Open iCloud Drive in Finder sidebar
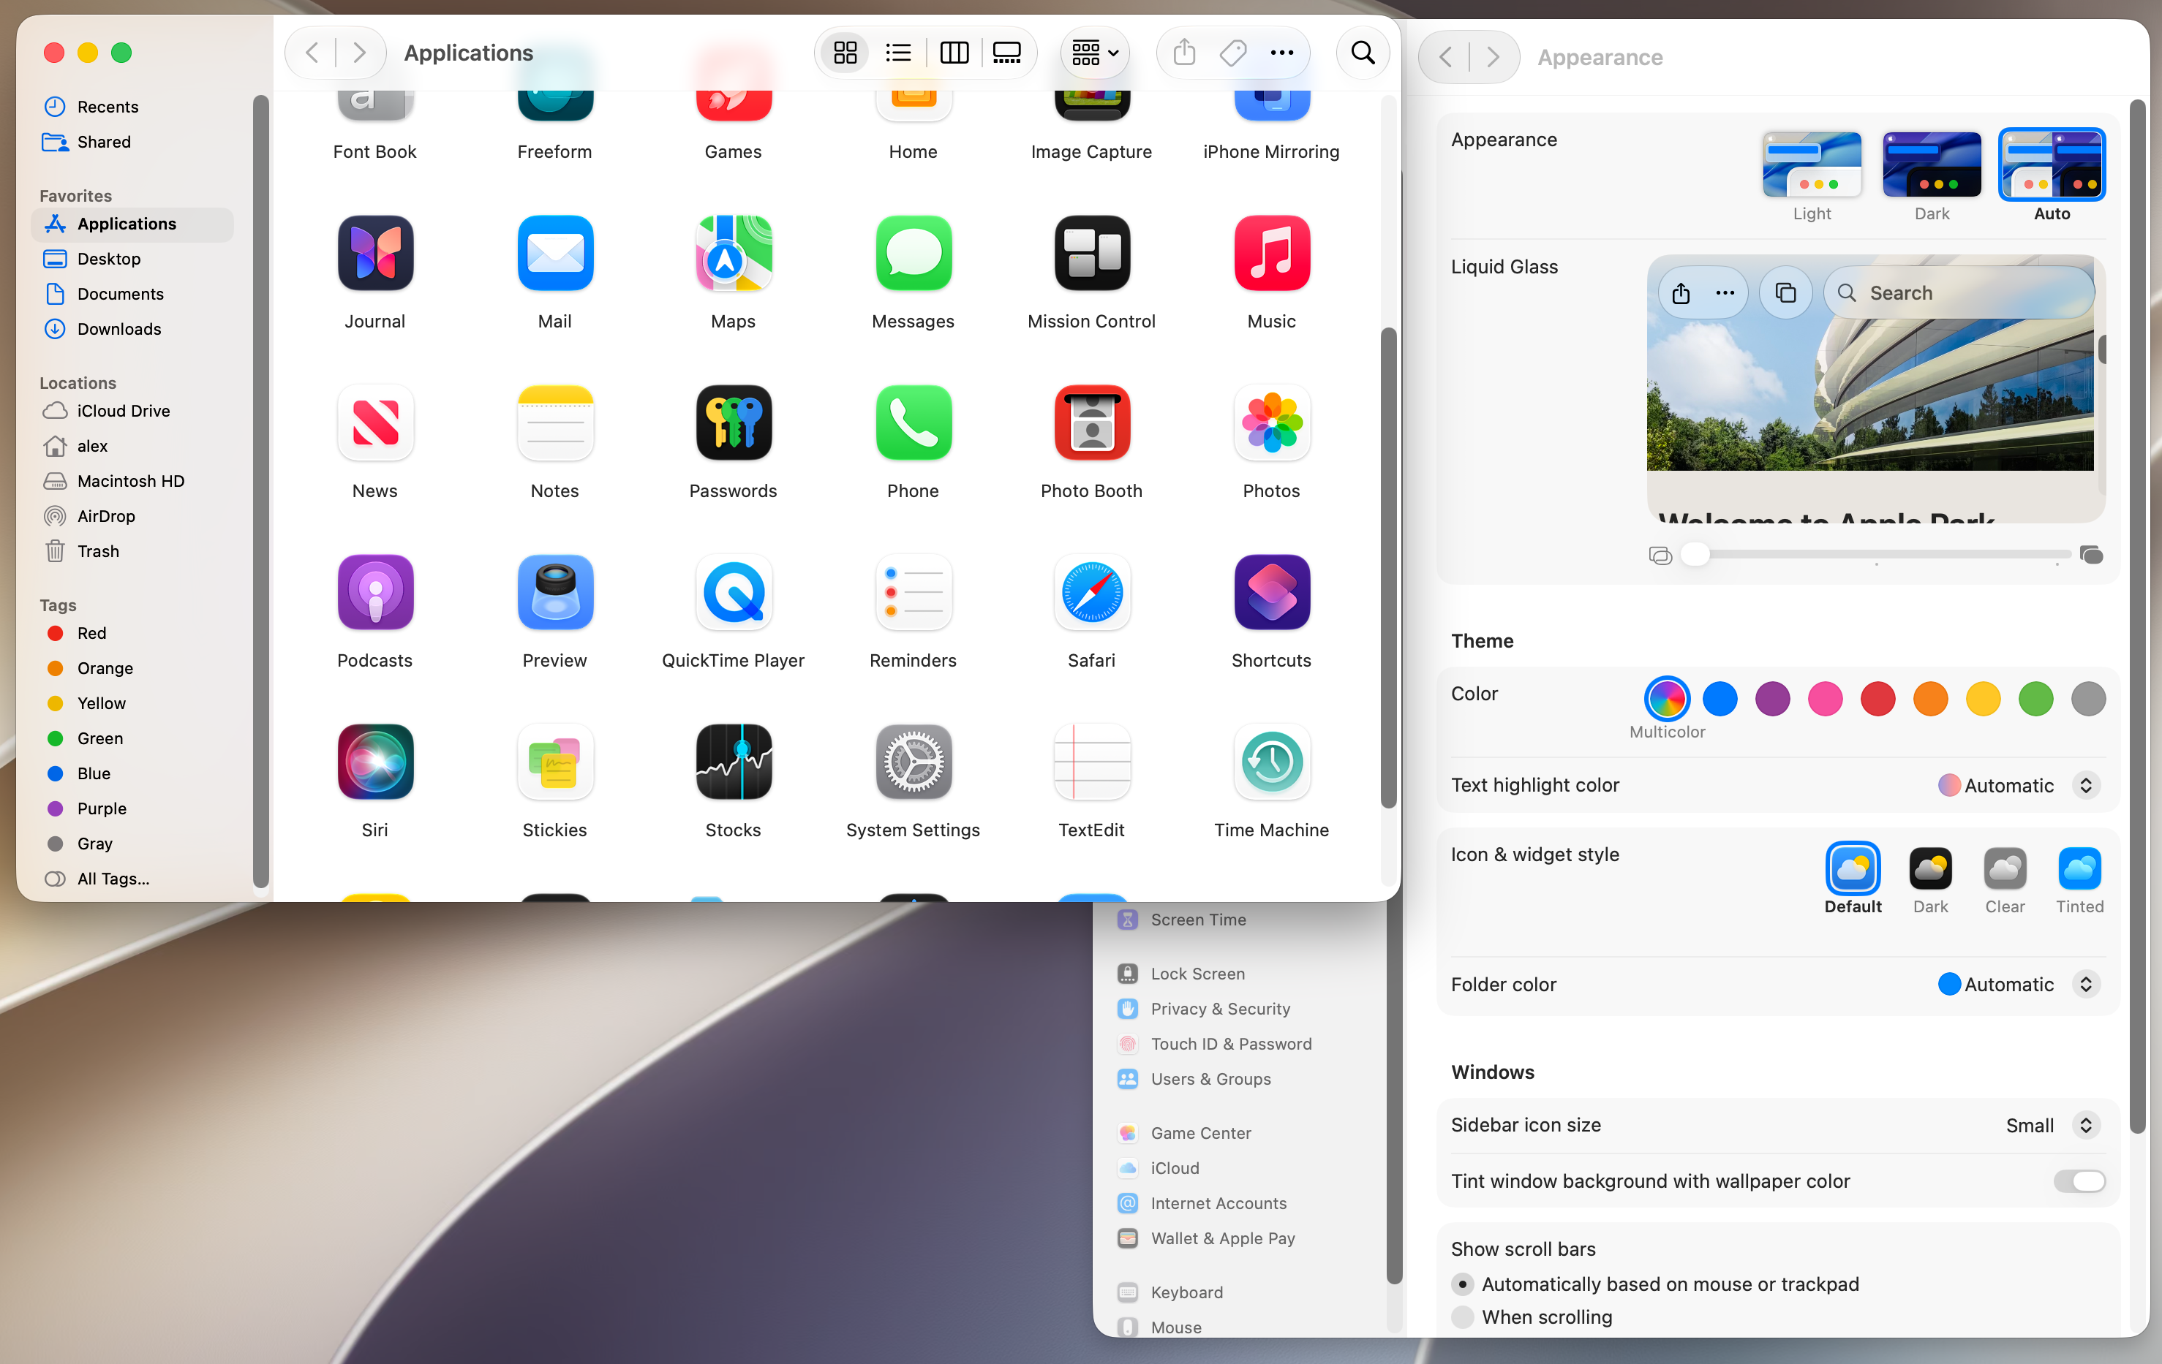Screen dimensions: 2162x1364 132,410
